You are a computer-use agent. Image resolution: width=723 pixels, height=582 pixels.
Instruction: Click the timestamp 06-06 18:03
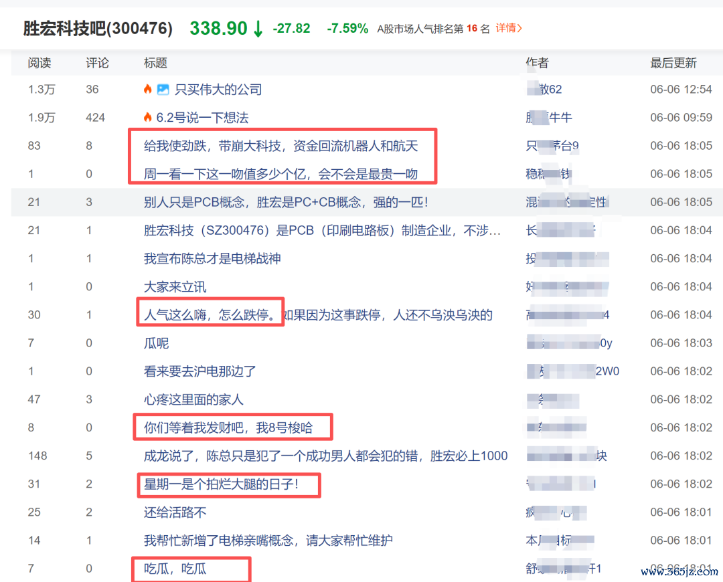(681, 343)
